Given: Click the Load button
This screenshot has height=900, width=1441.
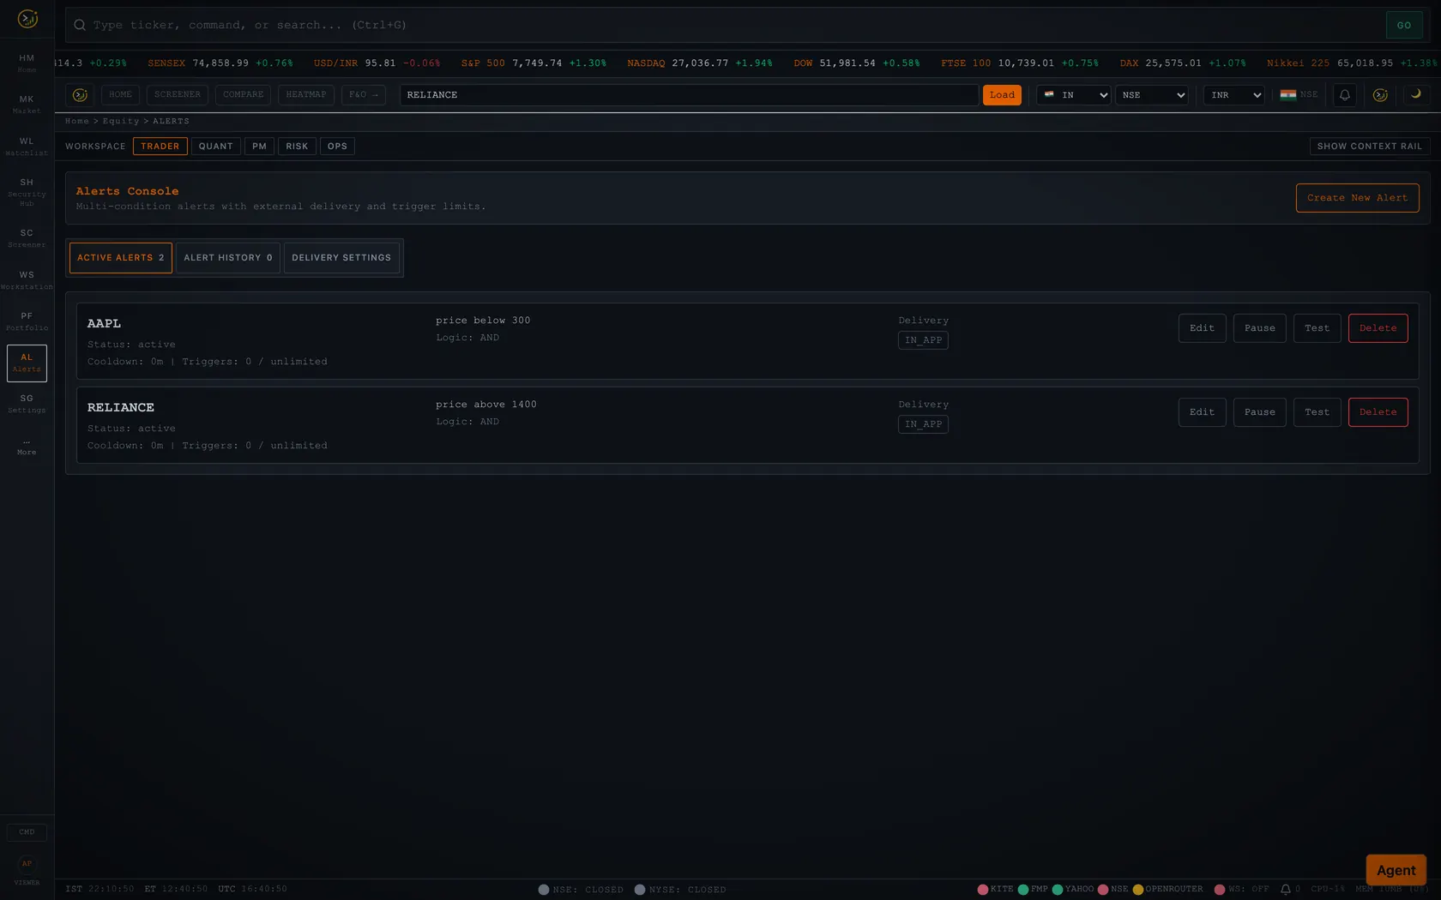Looking at the screenshot, I should point(1002,95).
